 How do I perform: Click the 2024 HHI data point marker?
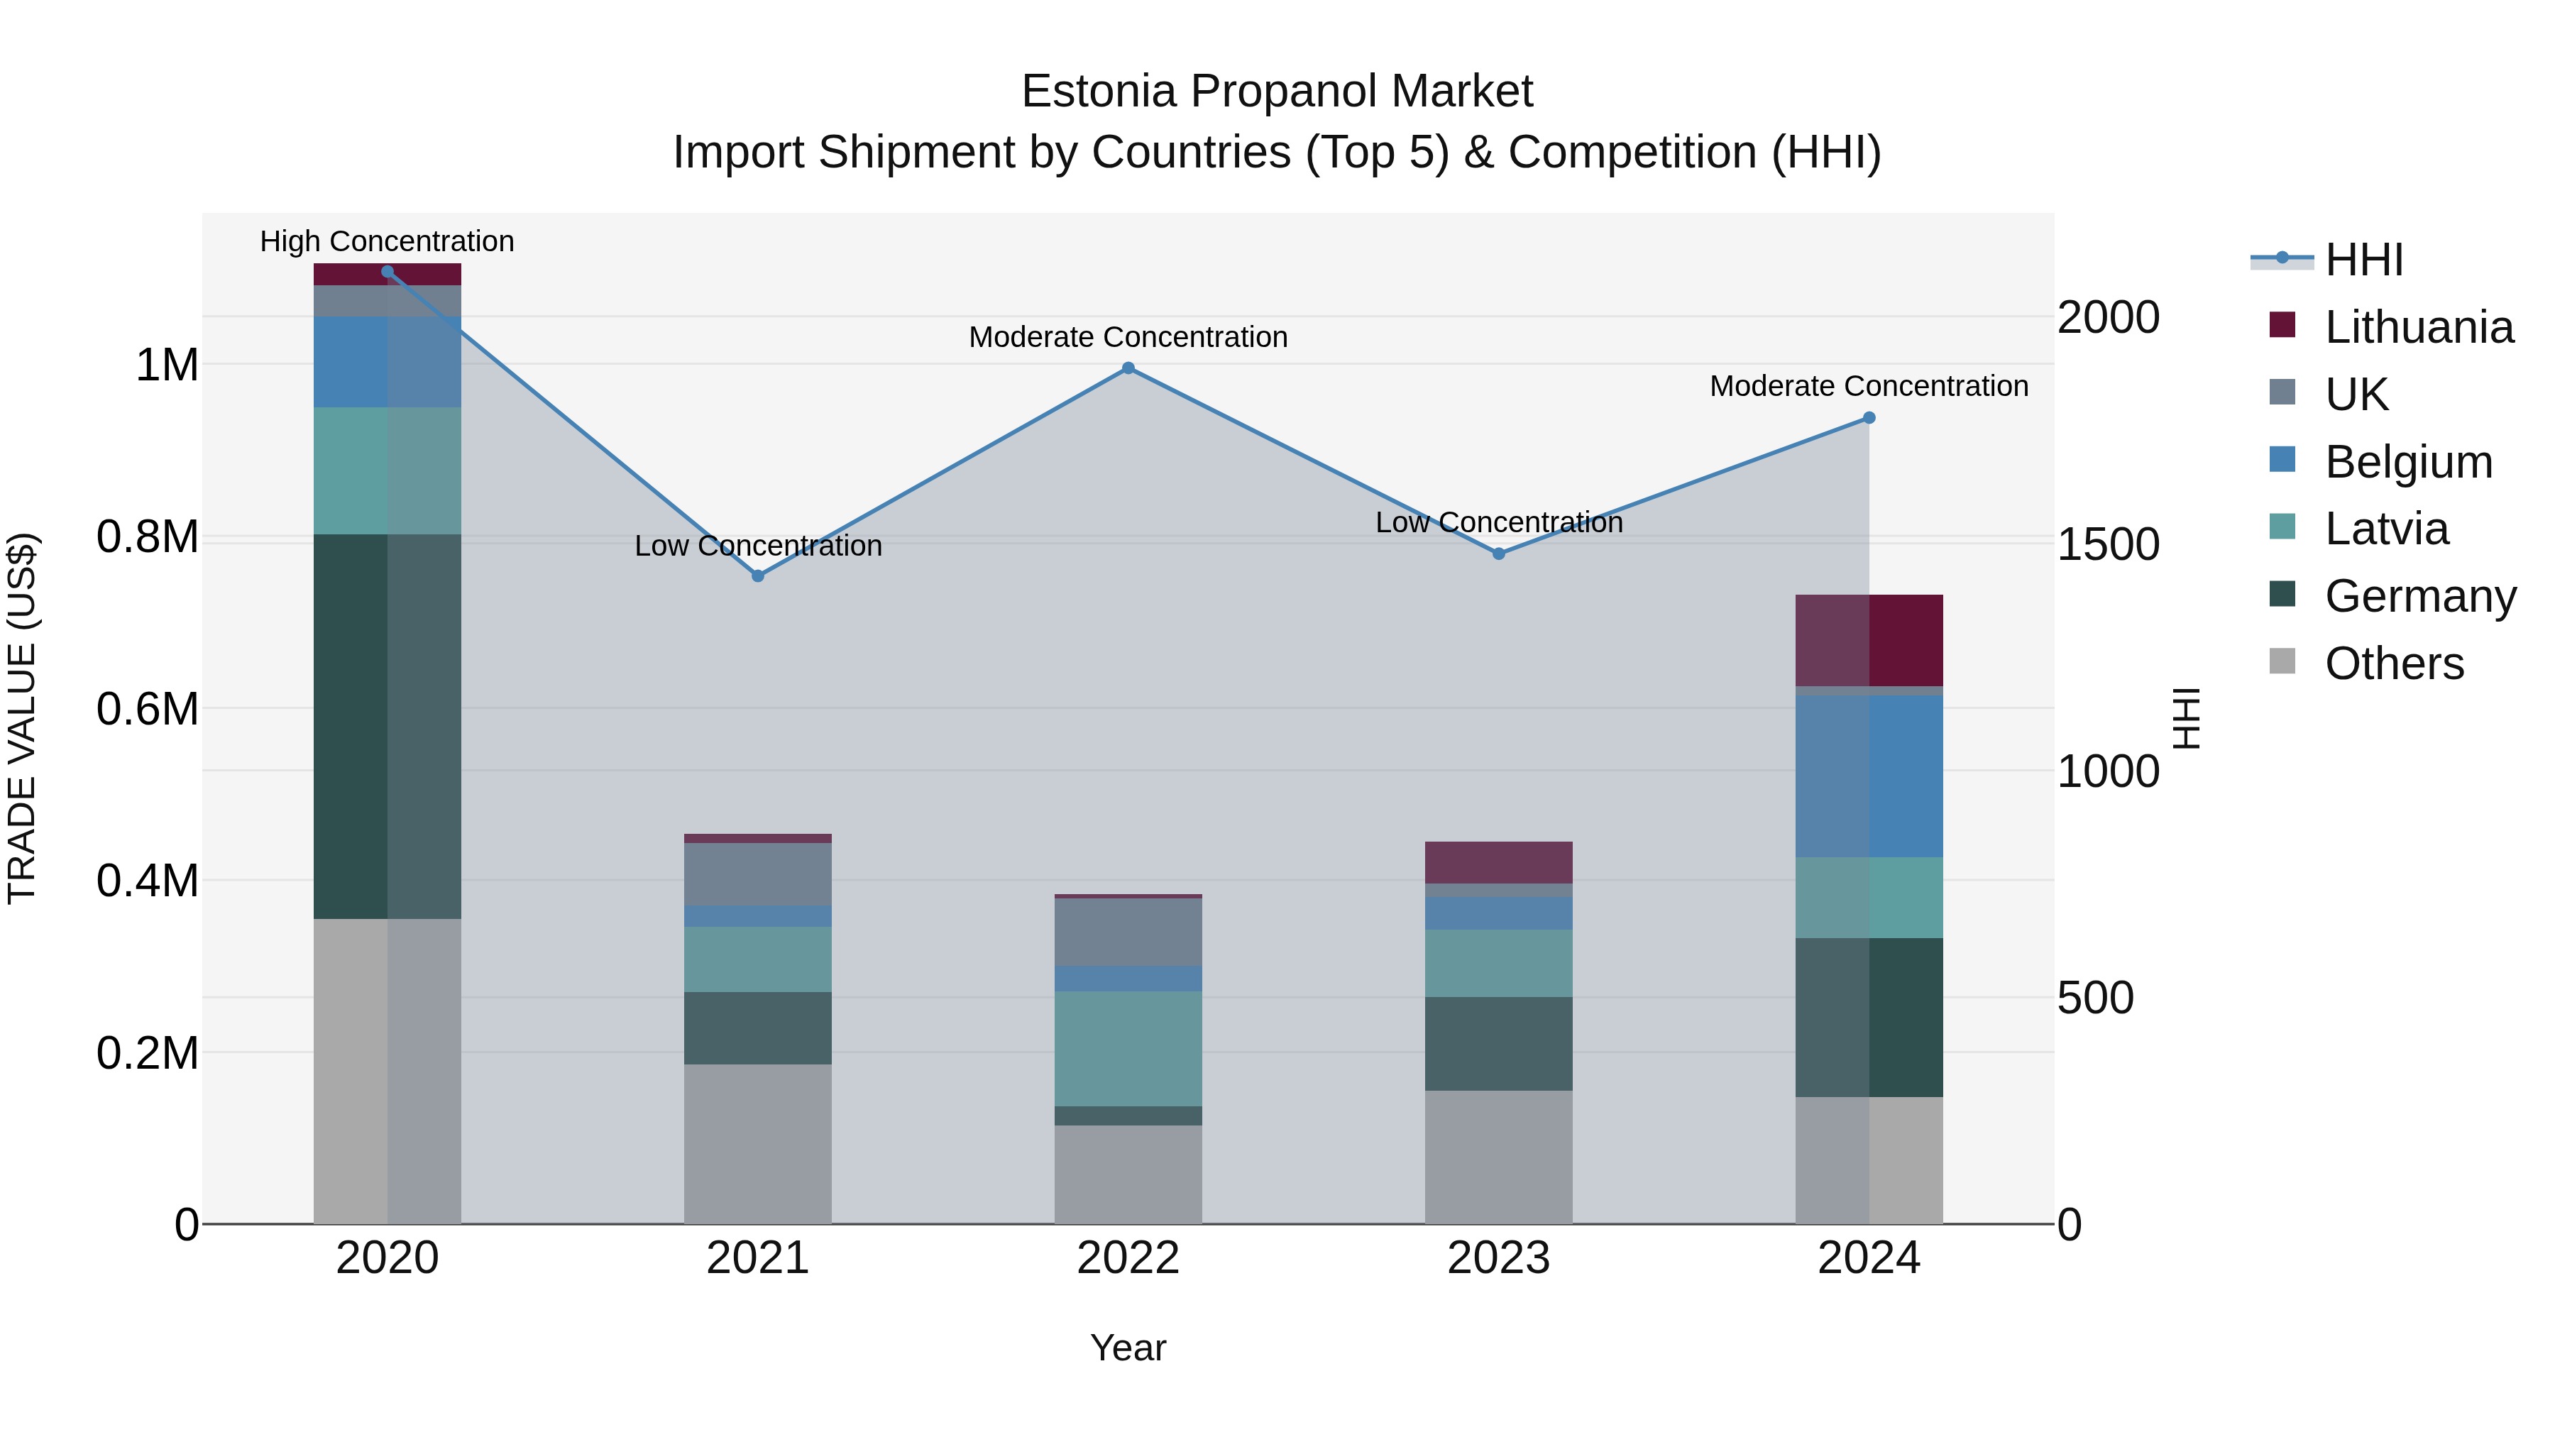coord(1869,419)
